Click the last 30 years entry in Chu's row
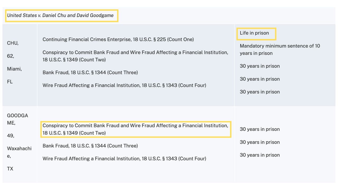Screen dimensions: 338x190 point(260,92)
